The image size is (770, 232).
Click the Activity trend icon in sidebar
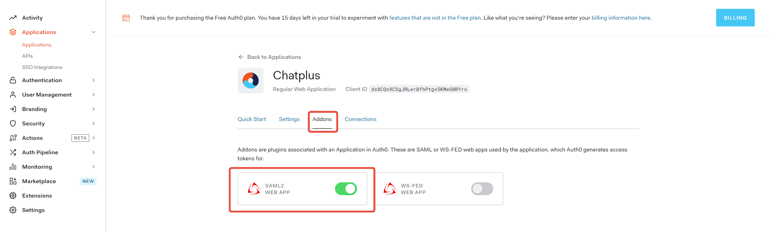click(x=13, y=18)
